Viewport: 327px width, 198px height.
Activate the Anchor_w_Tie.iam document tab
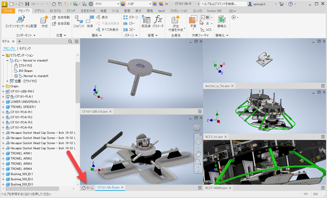[x=217, y=86]
